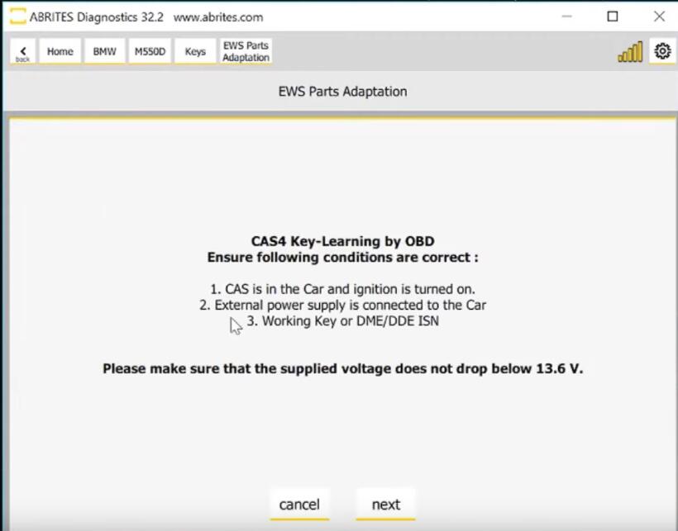Screen dimensions: 678x531
Task: Close the ABRITES Diagnostics window
Action: point(659,17)
